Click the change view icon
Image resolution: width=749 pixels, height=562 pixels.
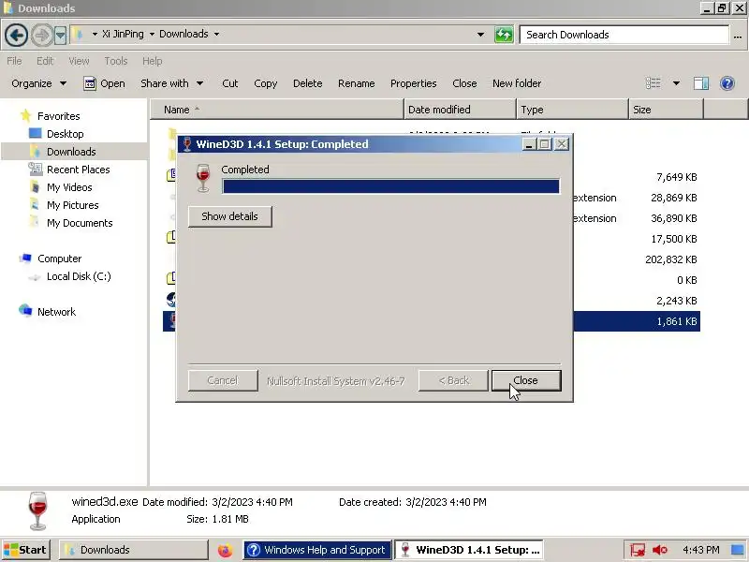(x=653, y=83)
